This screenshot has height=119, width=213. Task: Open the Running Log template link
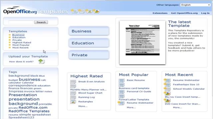(87, 97)
